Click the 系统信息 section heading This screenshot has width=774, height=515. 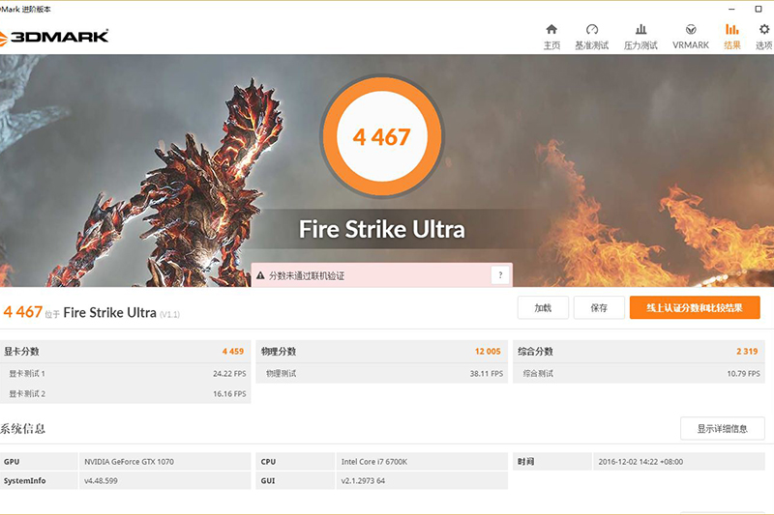point(22,428)
